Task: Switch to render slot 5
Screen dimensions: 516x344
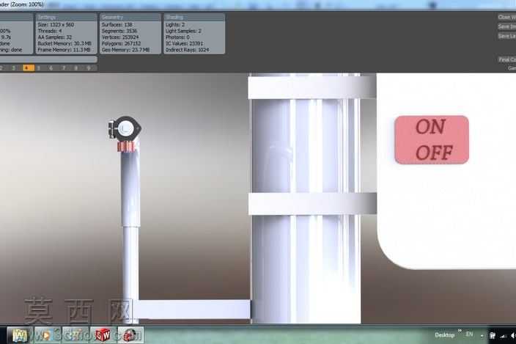Action: click(x=39, y=67)
